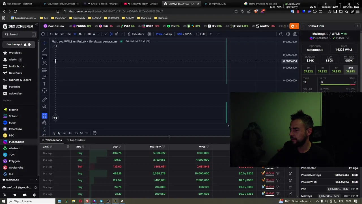362x204 pixels.
Task: Click the quick search lightning icon
Action: 281,34
